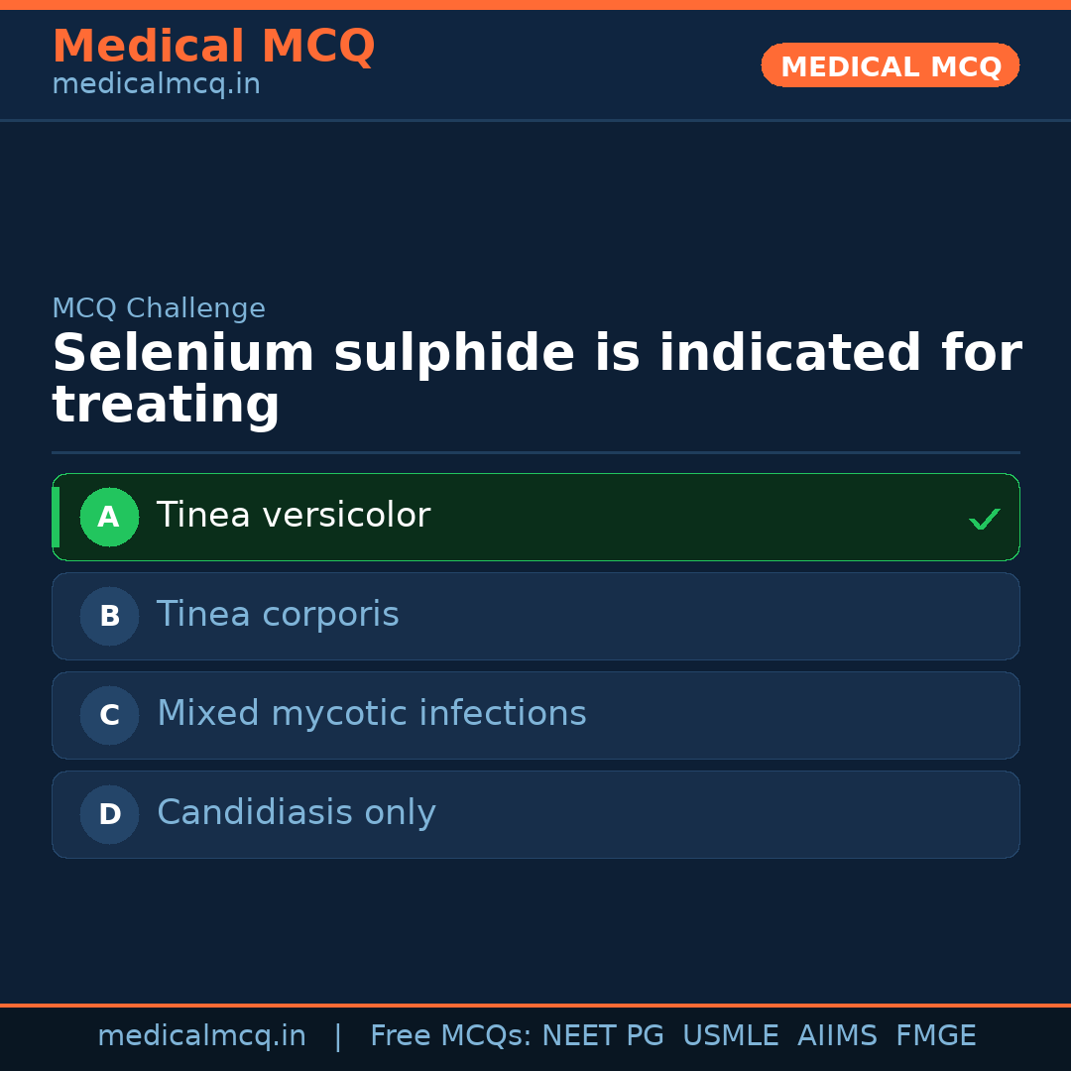Click the green A circle badge

(x=109, y=517)
